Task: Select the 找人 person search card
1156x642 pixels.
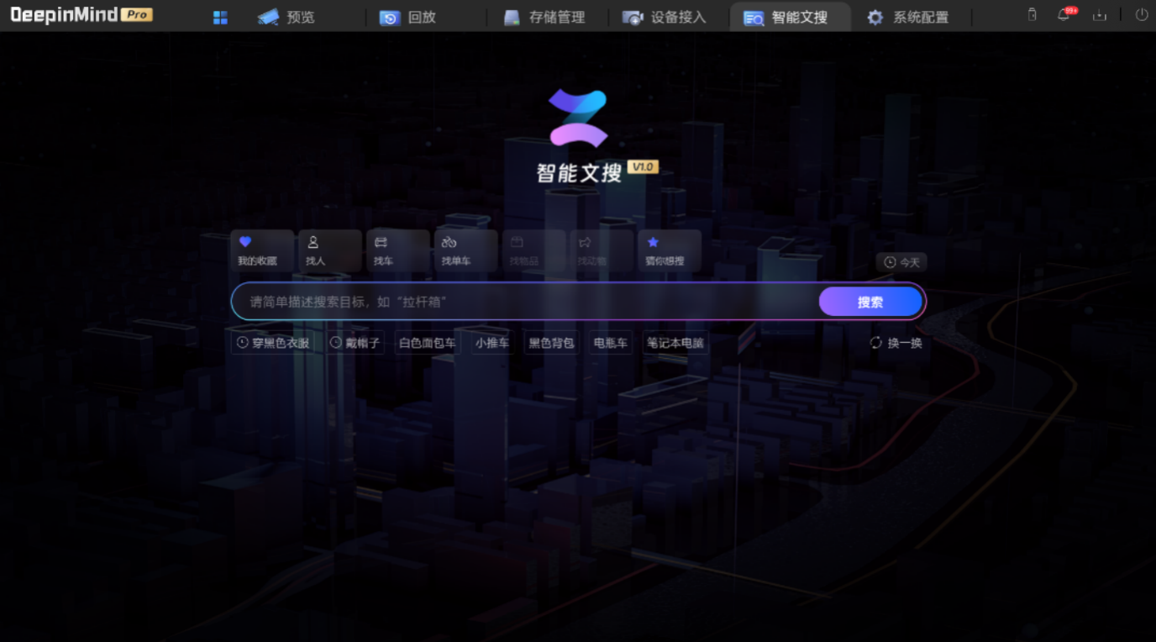Action: click(x=330, y=250)
